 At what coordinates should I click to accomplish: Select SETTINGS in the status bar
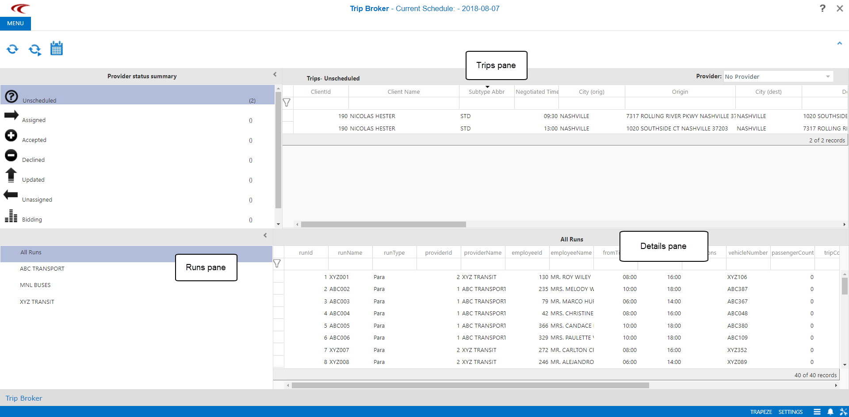790,412
